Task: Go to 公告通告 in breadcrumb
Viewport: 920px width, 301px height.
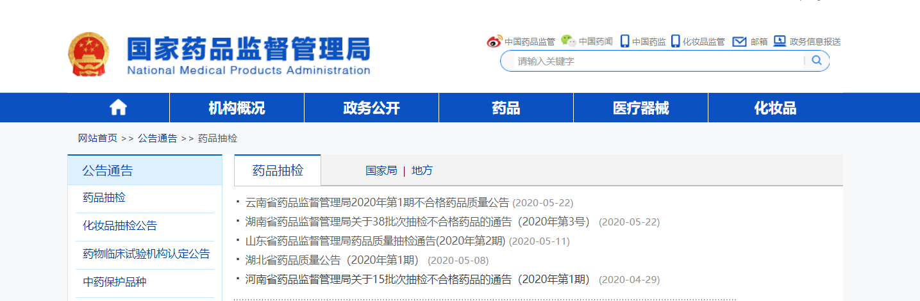Action: coord(157,138)
